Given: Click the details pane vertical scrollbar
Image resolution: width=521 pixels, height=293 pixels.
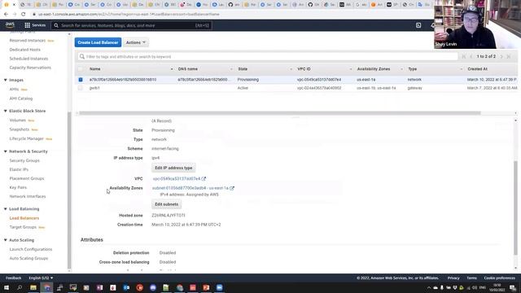Looking at the screenshot, I should point(515,208).
